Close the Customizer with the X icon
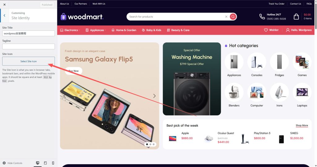The height and width of the screenshot is (167, 317). click(x=4, y=4)
